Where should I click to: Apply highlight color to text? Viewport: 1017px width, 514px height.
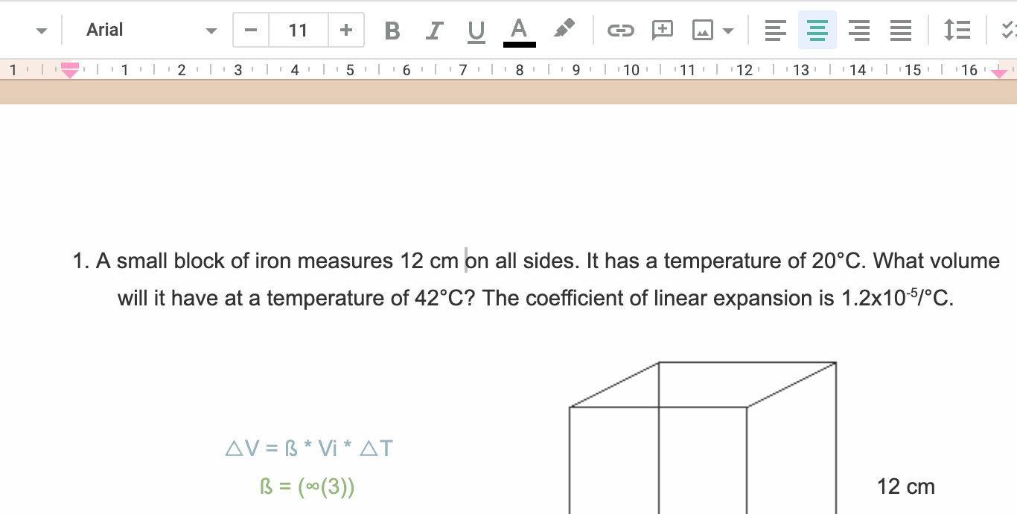click(564, 31)
